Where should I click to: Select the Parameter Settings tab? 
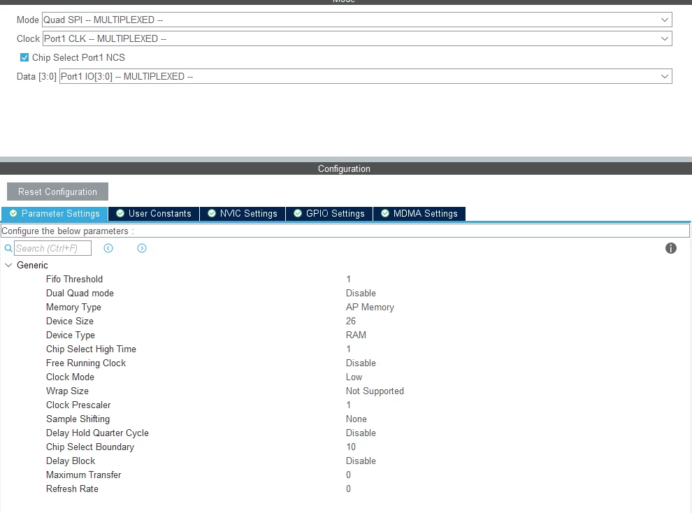tap(55, 213)
